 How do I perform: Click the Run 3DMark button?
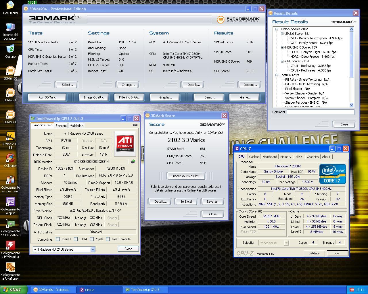(47, 97)
